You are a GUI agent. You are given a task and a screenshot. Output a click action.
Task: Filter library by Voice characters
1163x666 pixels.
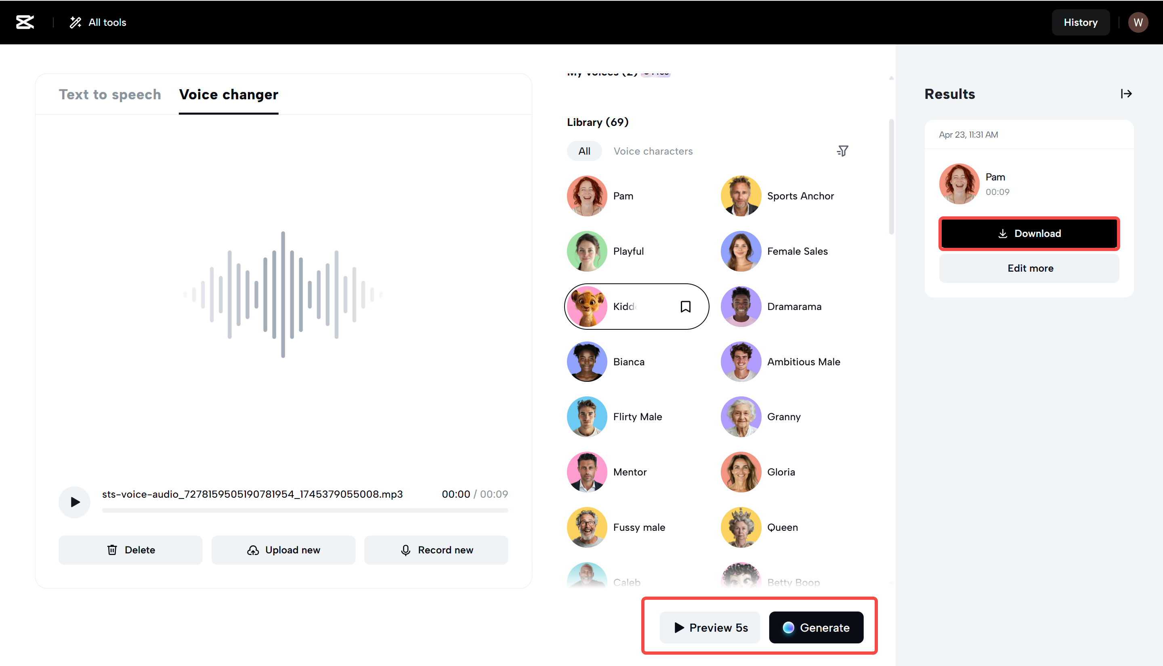(653, 151)
